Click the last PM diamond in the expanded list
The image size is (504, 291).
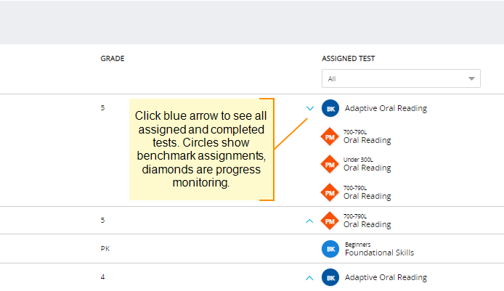point(330,192)
